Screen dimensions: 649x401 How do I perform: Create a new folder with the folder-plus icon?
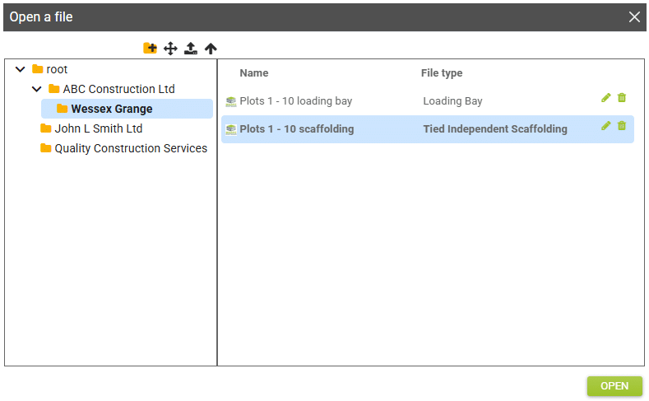(150, 49)
